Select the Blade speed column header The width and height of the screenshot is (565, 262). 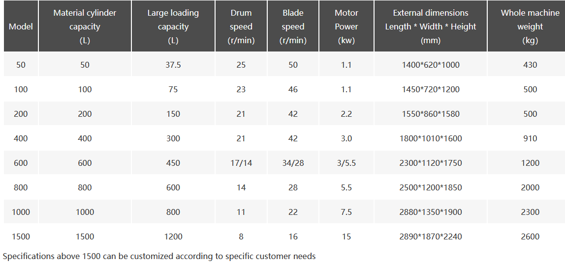[293, 26]
